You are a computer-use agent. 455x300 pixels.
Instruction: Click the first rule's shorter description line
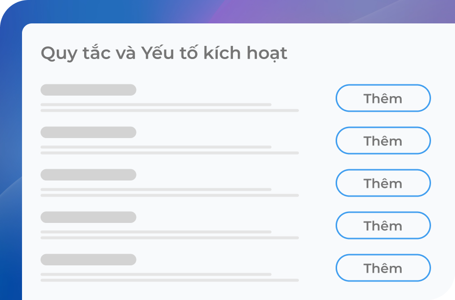pos(156,104)
